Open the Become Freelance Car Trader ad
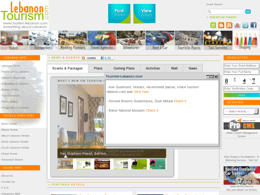 [242, 175]
